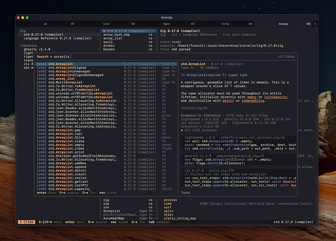Click the 'esc close' hint in search popup

pyautogui.click(x=108, y=193)
